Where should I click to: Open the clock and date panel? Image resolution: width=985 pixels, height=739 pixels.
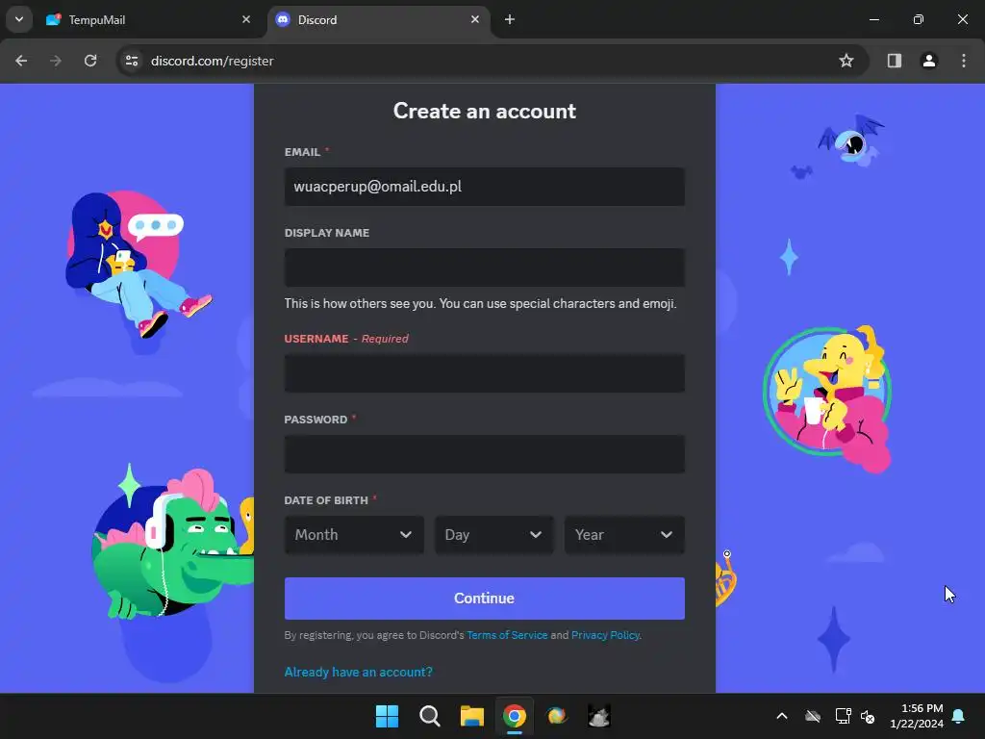[x=917, y=716]
